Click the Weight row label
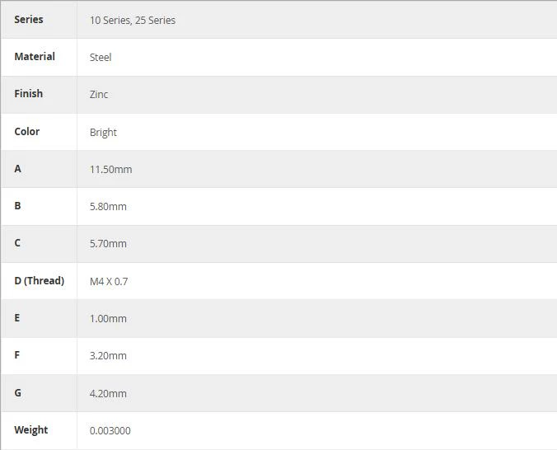Image resolution: width=557 pixels, height=450 pixels. click(31, 429)
